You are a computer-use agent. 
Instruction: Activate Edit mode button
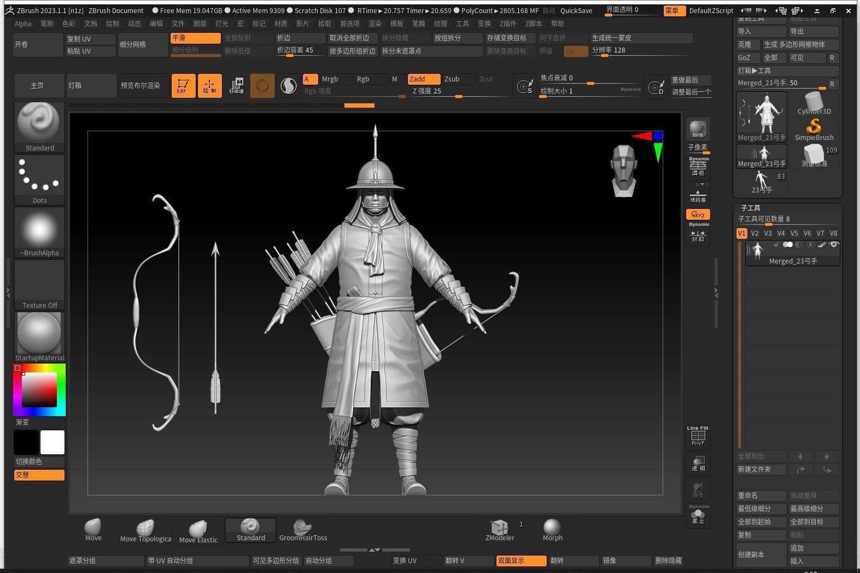pyautogui.click(x=183, y=86)
